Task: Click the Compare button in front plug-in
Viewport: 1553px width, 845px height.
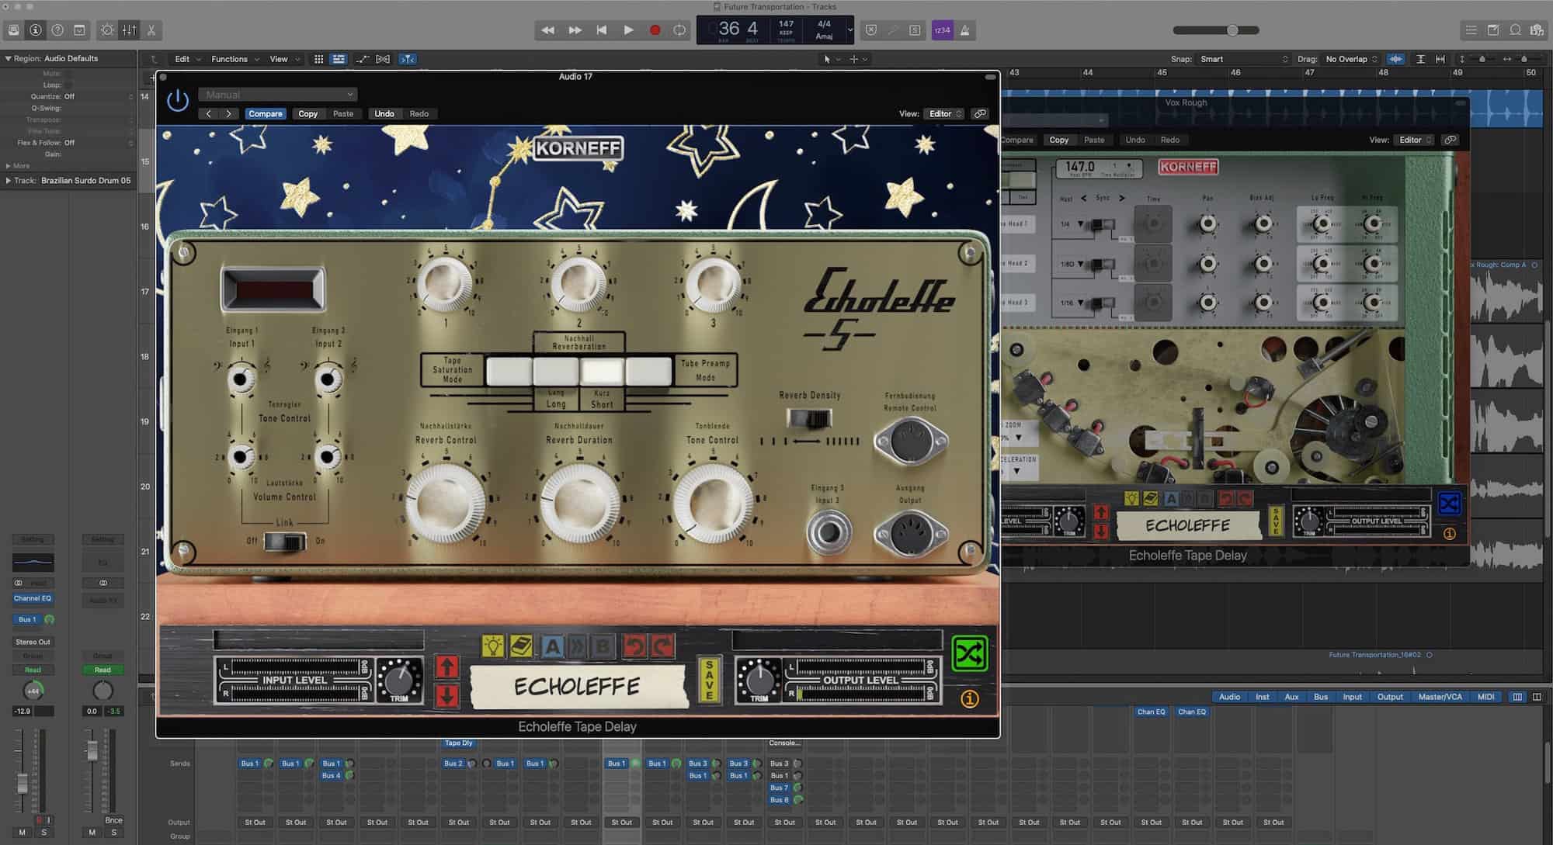Action: pyautogui.click(x=266, y=113)
